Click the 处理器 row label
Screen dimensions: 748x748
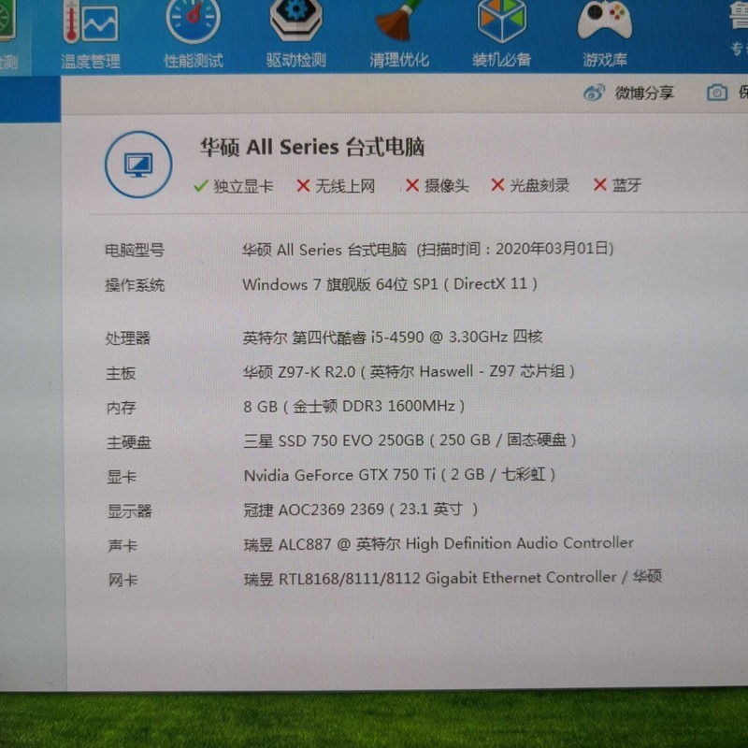(128, 338)
